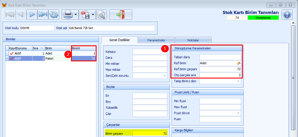Click the Min miktar field
The width and height of the screenshot is (298, 137).
(150, 64)
